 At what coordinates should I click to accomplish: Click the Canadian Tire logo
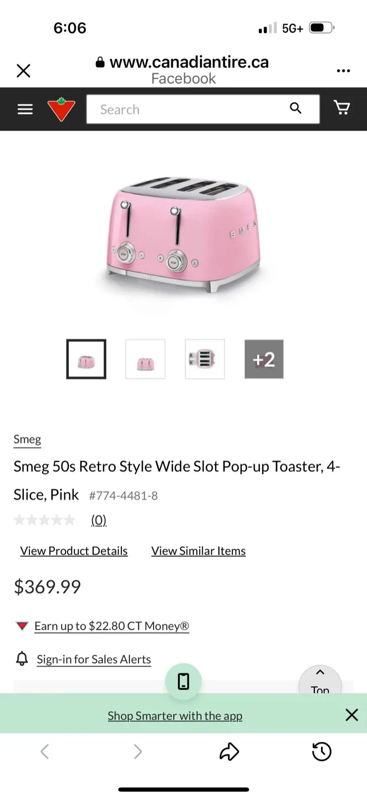pyautogui.click(x=61, y=108)
